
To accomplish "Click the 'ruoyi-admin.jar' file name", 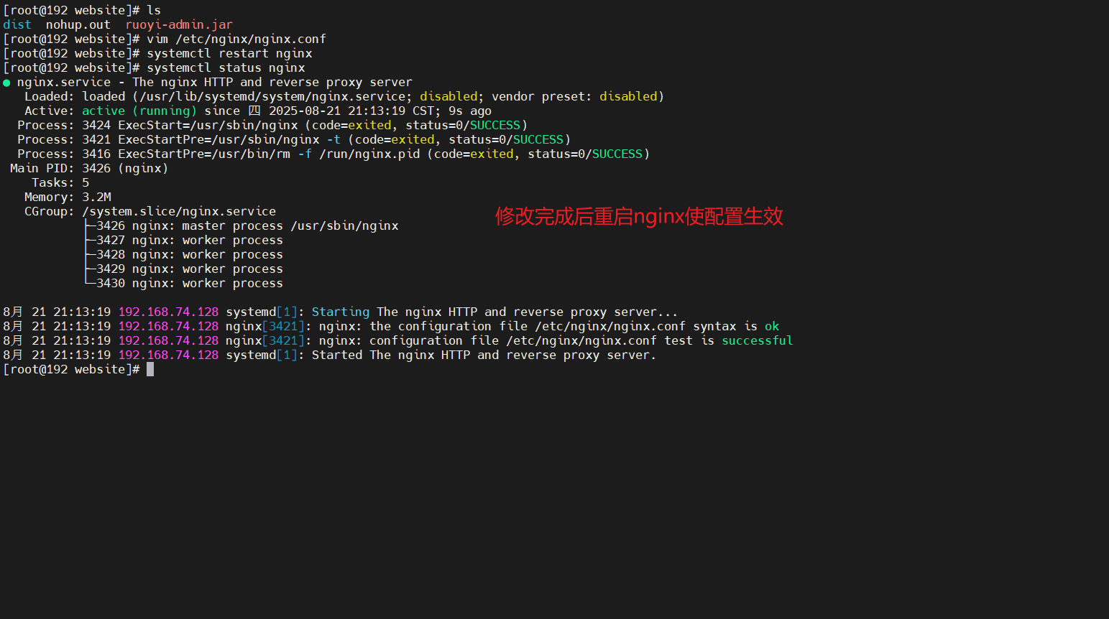I will (179, 24).
